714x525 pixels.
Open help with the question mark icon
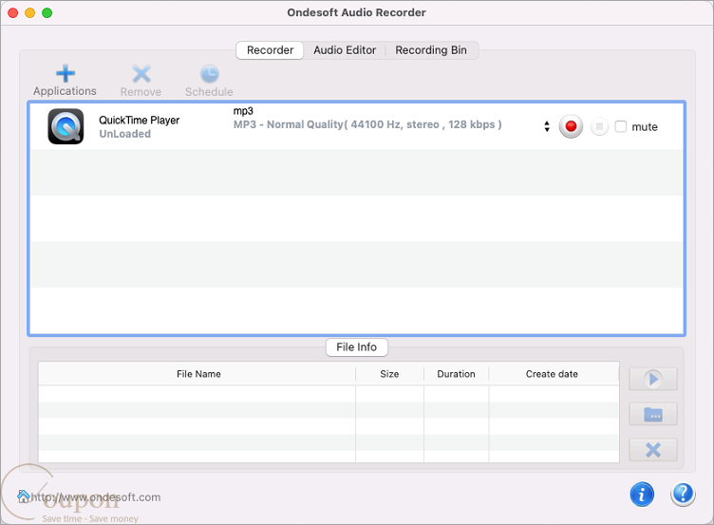[x=683, y=495]
